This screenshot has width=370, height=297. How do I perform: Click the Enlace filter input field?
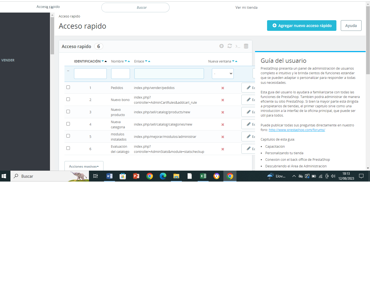(x=169, y=74)
